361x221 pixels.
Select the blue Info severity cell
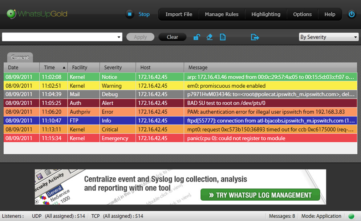(118, 120)
